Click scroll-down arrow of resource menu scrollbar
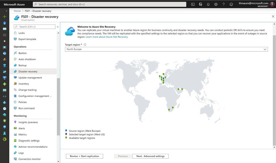Screen dimensions: 276x163 point(58,161)
